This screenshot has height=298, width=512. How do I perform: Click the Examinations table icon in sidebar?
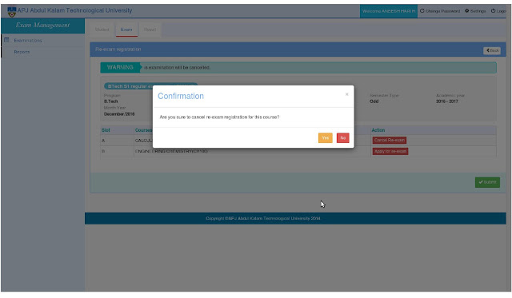click(6, 40)
